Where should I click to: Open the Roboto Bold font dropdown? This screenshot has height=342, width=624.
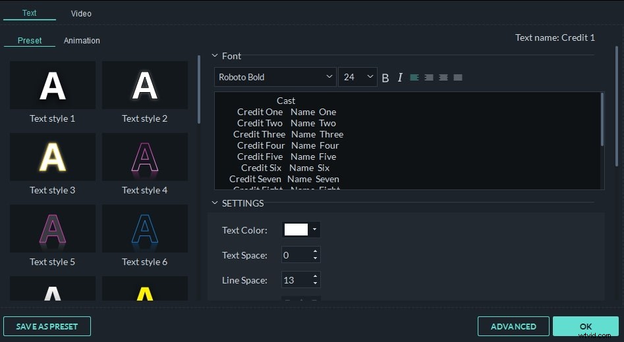(275, 77)
